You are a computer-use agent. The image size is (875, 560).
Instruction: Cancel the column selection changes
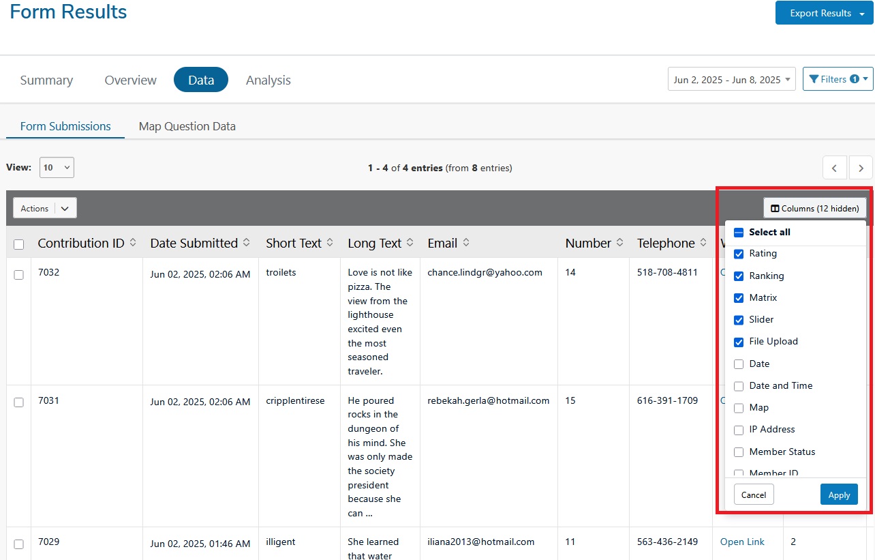coord(754,495)
